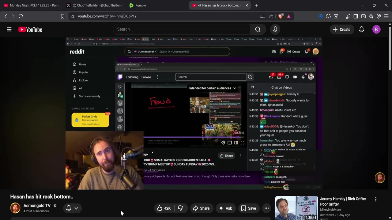The width and height of the screenshot is (392, 220).
Task: Open the media control music-note icon
Action: [x=348, y=16]
